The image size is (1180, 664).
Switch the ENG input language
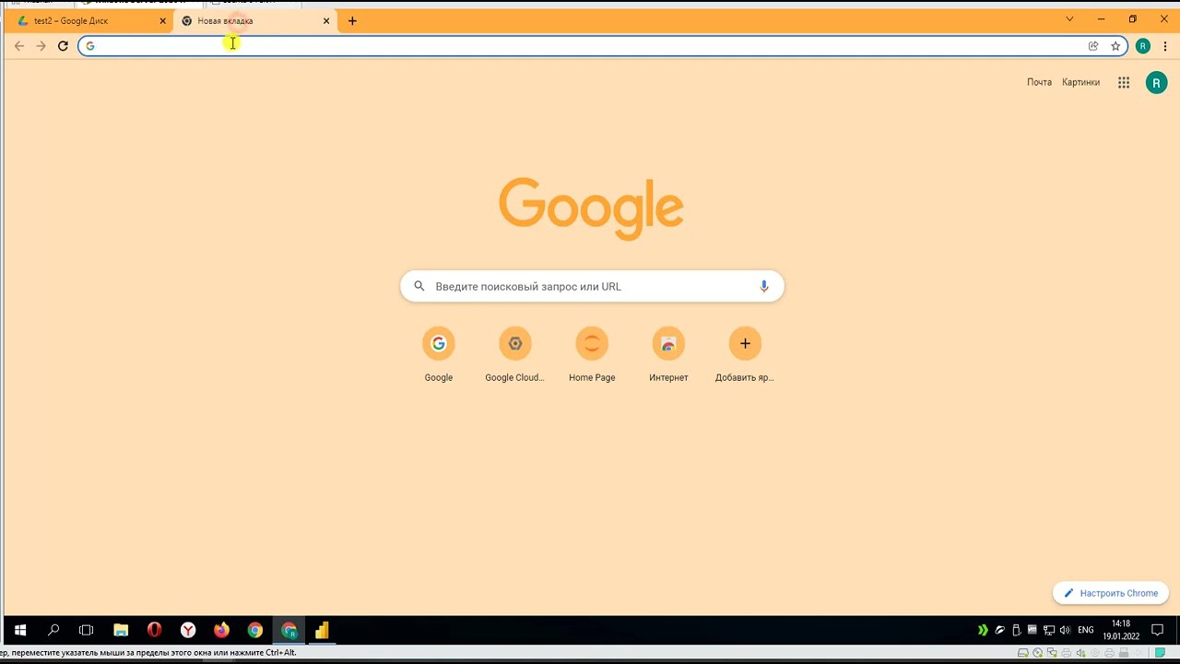point(1086,630)
